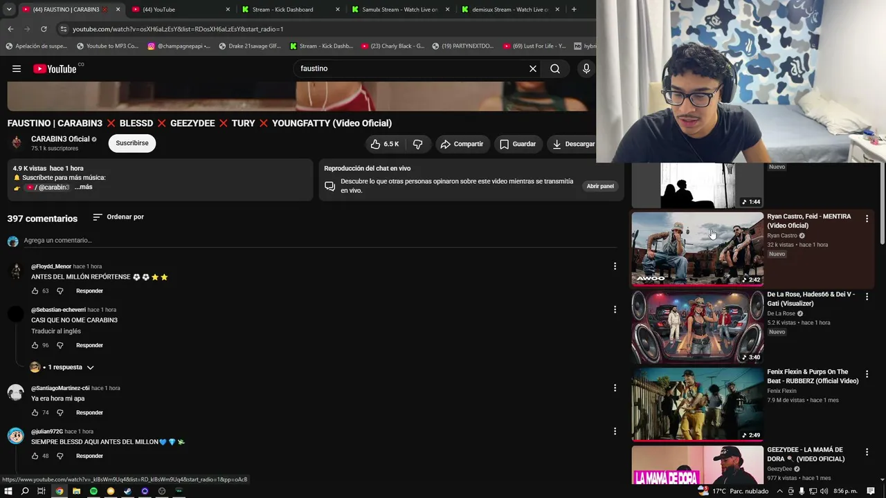The width and height of the screenshot is (886, 498).
Task: Start voice search with the microphone
Action: point(586,68)
